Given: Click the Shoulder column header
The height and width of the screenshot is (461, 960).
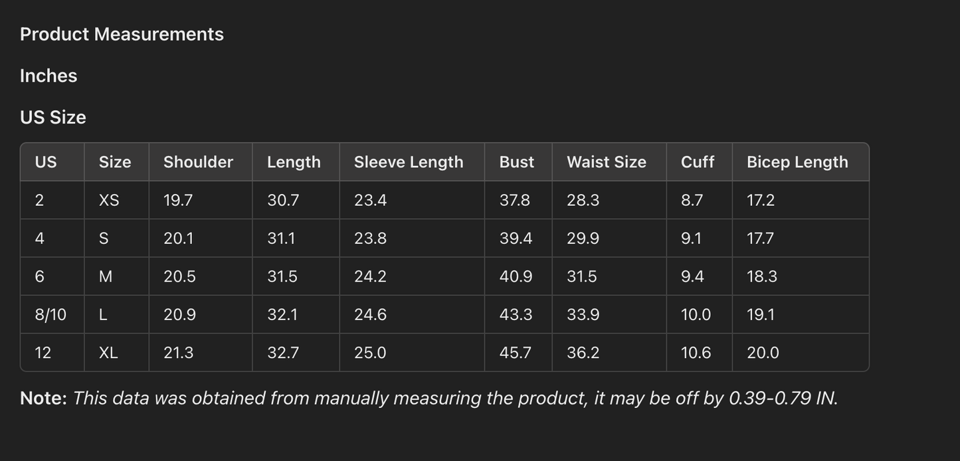Looking at the screenshot, I should [x=198, y=162].
